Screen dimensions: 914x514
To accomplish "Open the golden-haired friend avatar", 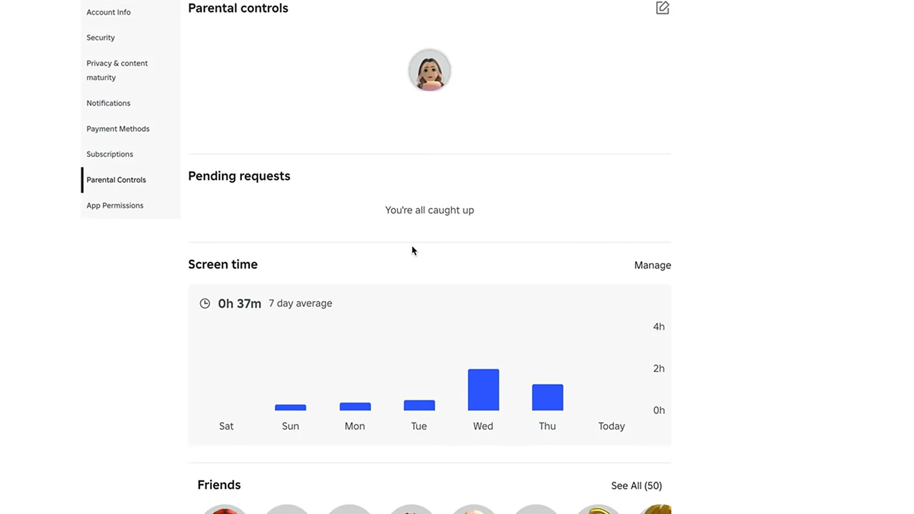I will tap(598, 509).
